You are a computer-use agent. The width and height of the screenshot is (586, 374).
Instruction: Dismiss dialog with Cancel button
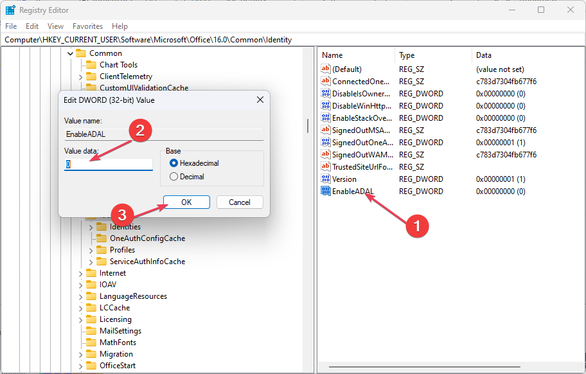[x=240, y=202]
